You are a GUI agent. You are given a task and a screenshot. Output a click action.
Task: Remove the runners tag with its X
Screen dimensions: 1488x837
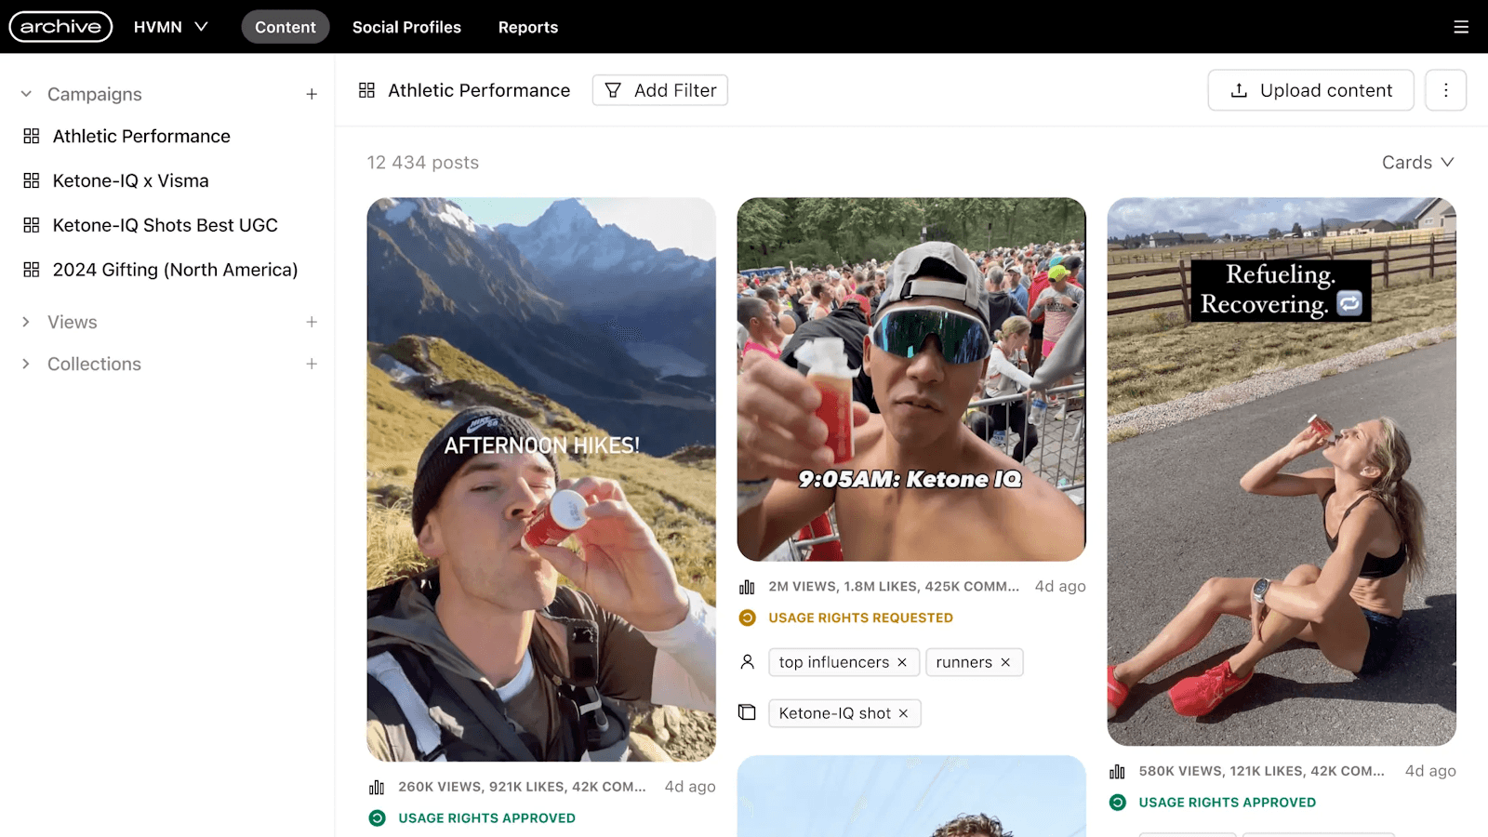click(1005, 662)
